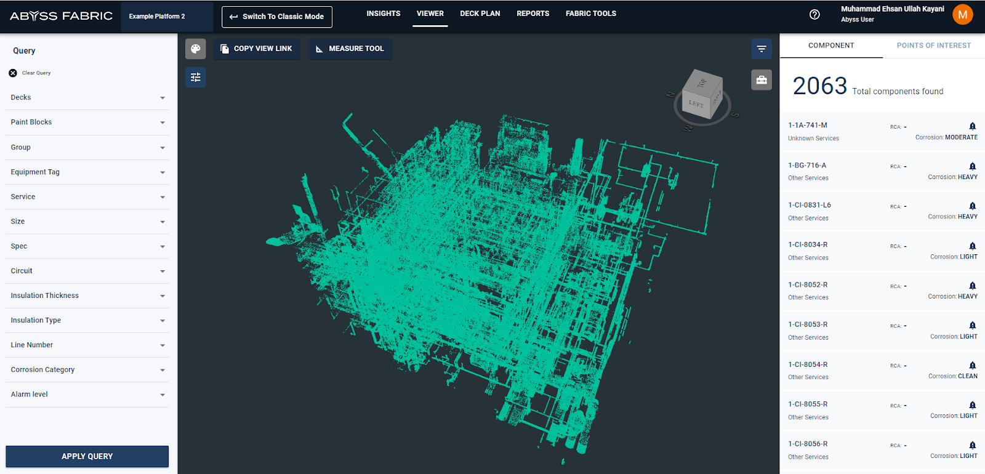
Task: Click Switch To Classic Mode button
Action: tap(276, 17)
